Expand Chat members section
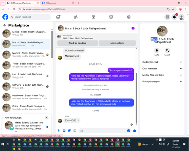189x151 pixels. 162,69
